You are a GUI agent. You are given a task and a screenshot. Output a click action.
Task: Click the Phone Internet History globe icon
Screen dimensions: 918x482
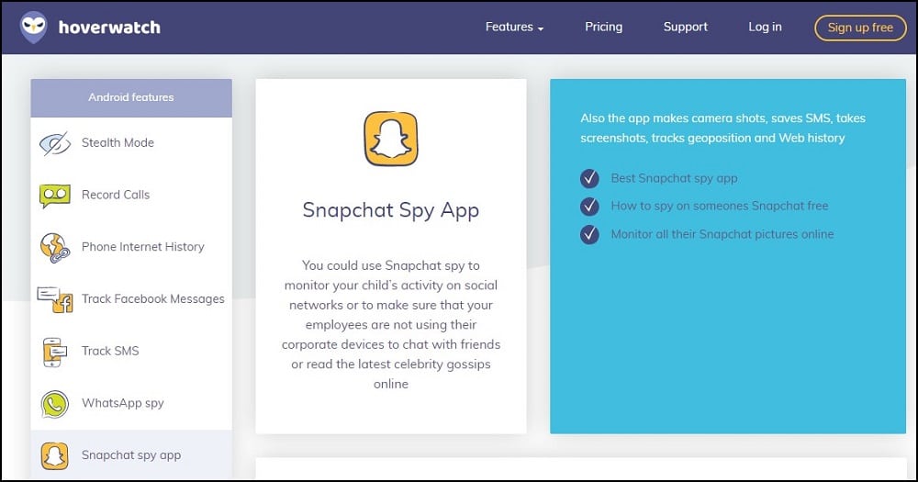(x=55, y=248)
